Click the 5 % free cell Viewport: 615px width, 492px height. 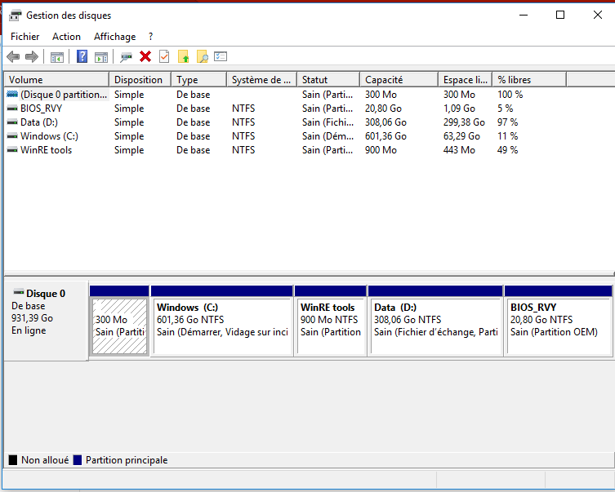point(506,109)
